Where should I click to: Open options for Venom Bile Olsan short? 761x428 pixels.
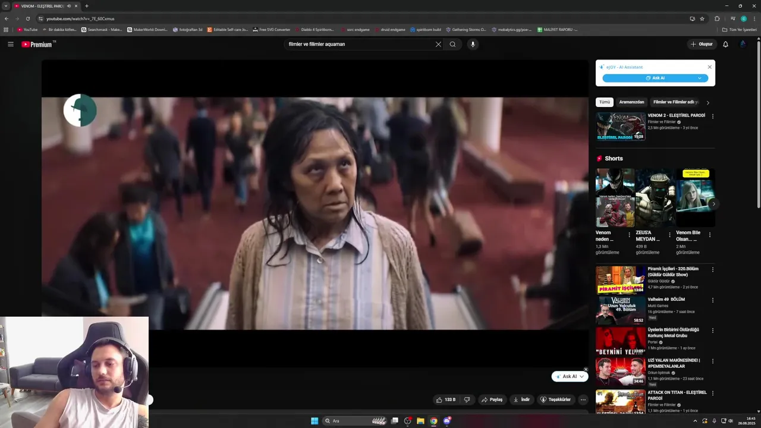709,235
